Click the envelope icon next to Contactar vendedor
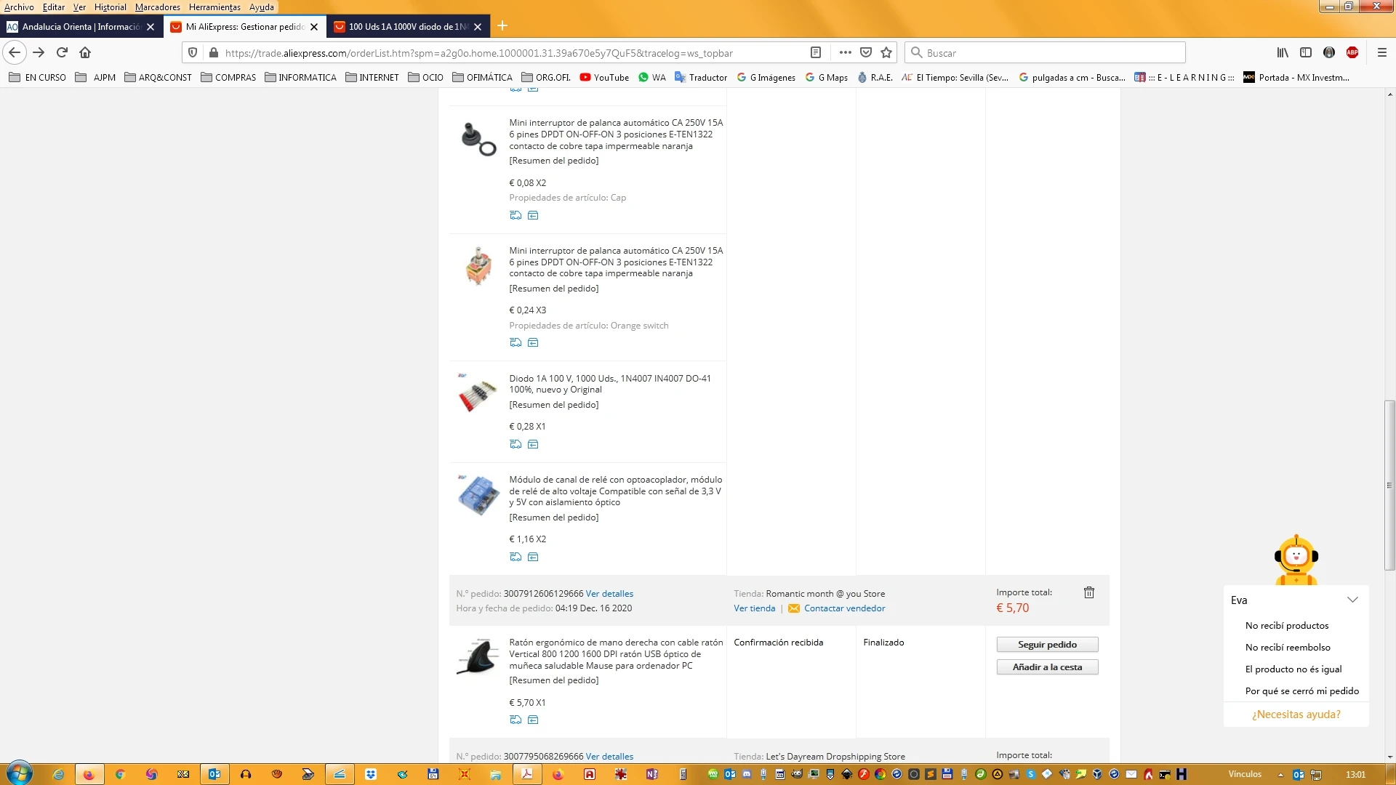 click(x=793, y=608)
